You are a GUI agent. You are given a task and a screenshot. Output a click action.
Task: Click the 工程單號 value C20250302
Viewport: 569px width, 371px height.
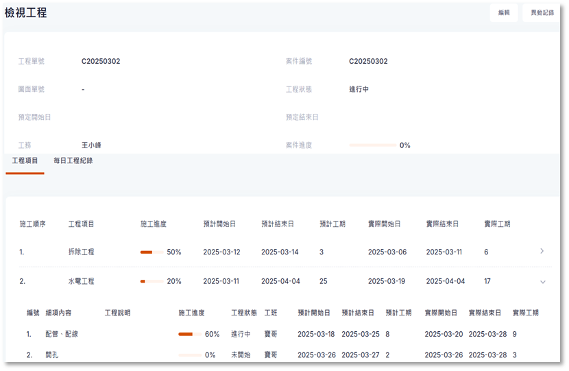(x=101, y=61)
